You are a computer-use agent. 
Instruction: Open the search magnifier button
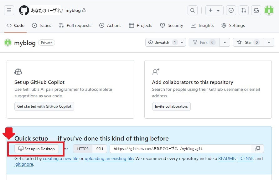(x=193, y=10)
